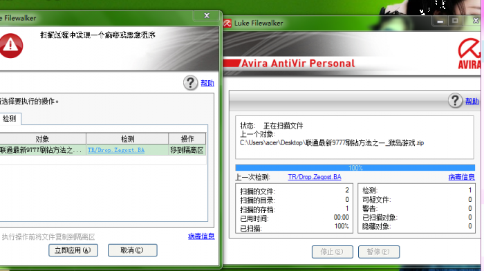Click 病毒信息 link in scan window

point(461,177)
